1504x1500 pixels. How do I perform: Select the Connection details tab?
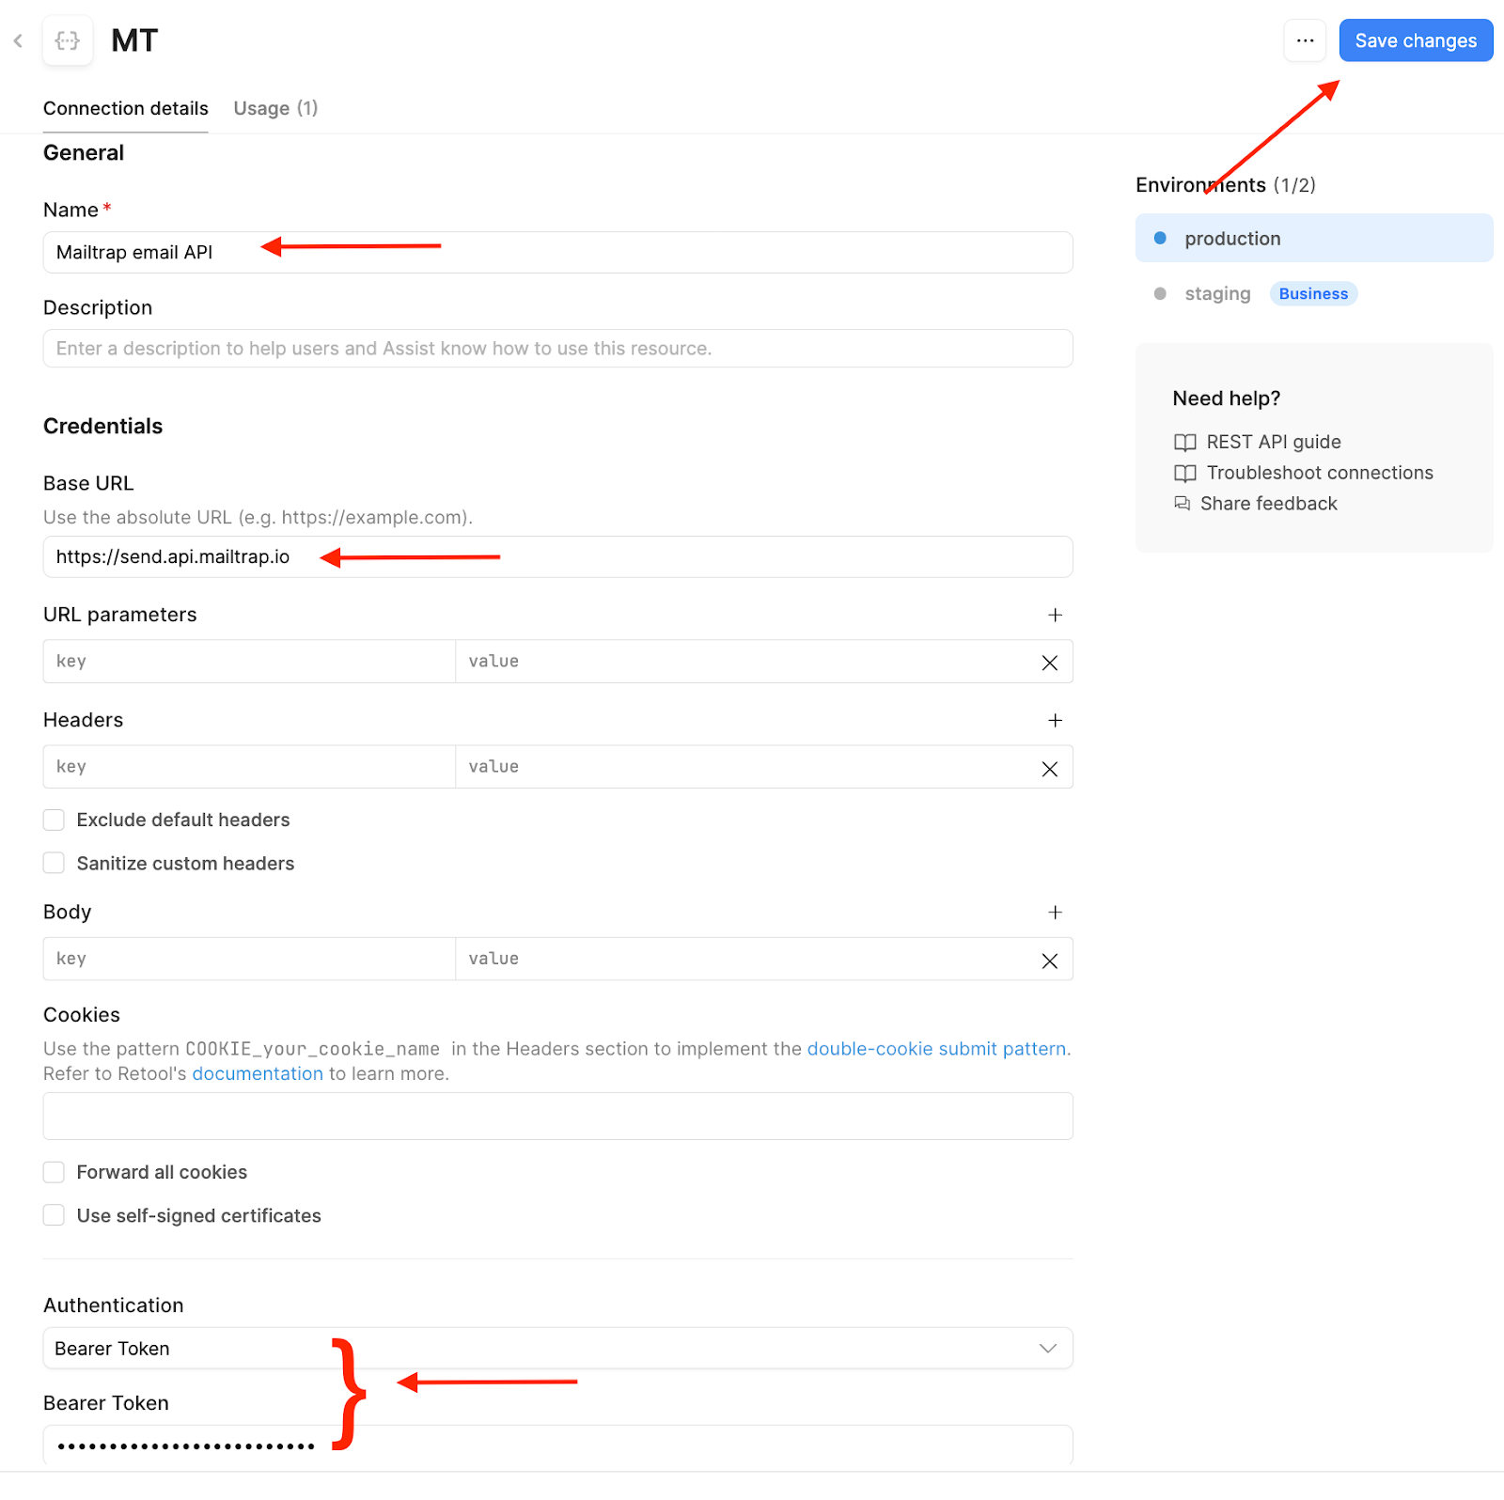tap(124, 108)
